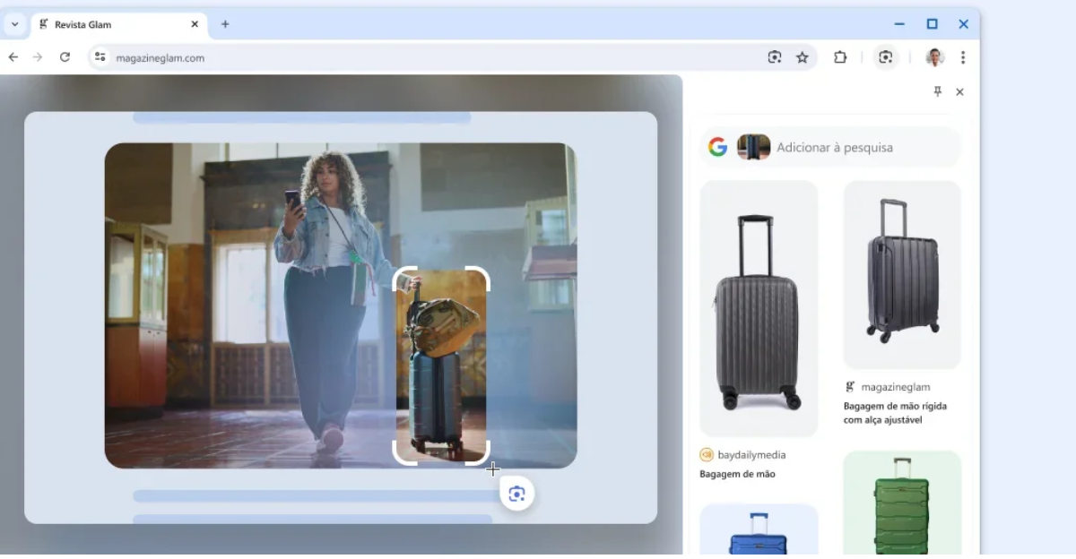The height and width of the screenshot is (559, 1076).
Task: Open the Extensions puzzle icon
Action: (840, 57)
